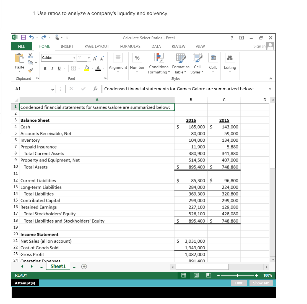Click the Hint button
The image size is (307, 304).
tap(239, 283)
